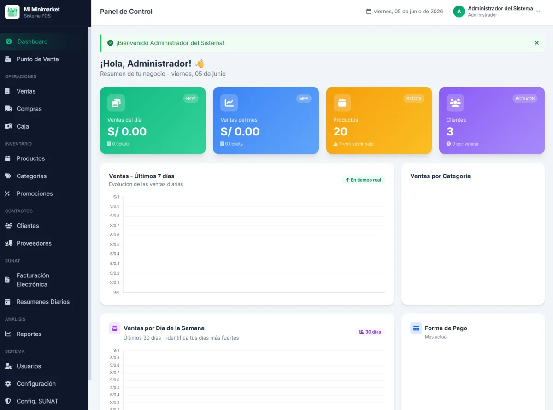This screenshot has height=410, width=553.
Task: Click the Config. SUNAT shield icon
Action: click(x=8, y=401)
